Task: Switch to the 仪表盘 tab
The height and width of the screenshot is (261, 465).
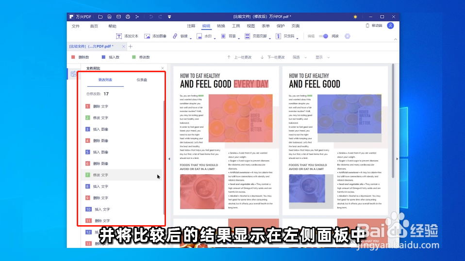Action: [142, 80]
